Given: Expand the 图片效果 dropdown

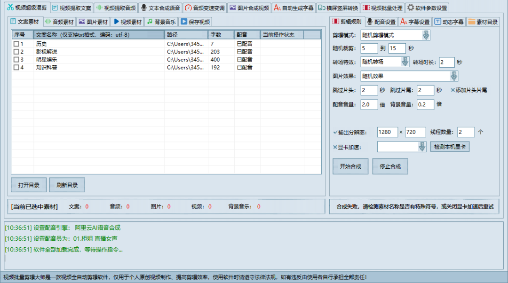Looking at the screenshot, I should coord(453,76).
